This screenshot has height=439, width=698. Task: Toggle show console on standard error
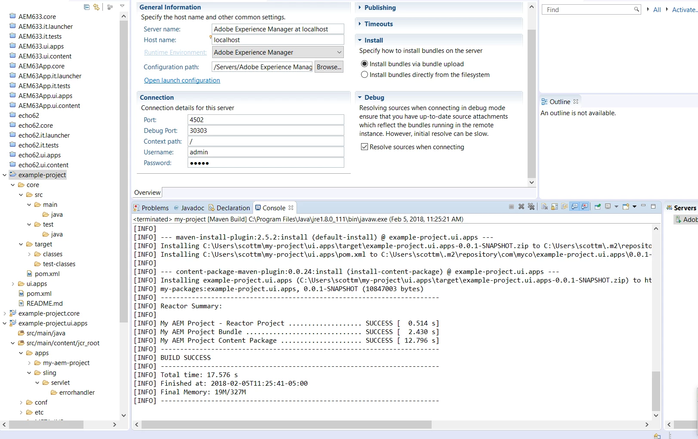coord(584,207)
